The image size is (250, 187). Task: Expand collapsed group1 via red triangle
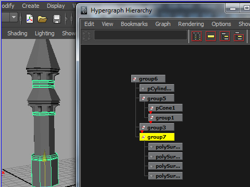coord(151,122)
